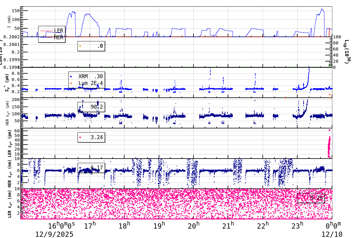Click the orange Lum legend marker
The image size is (354, 238).
71,83
